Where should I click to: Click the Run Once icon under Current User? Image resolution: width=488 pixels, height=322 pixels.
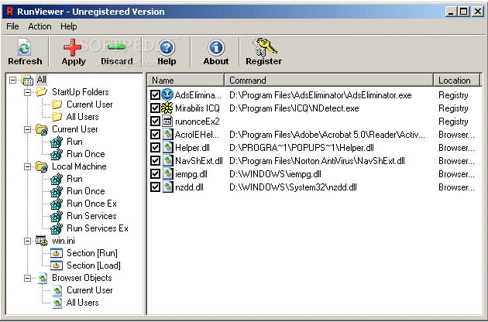[x=57, y=154]
